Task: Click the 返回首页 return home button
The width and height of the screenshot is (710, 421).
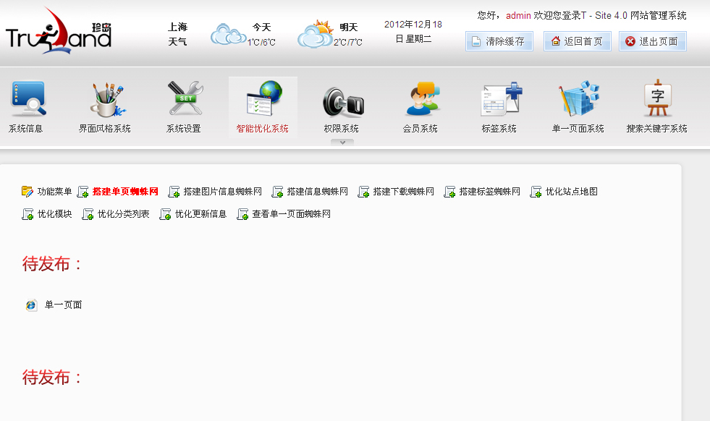Action: [577, 41]
